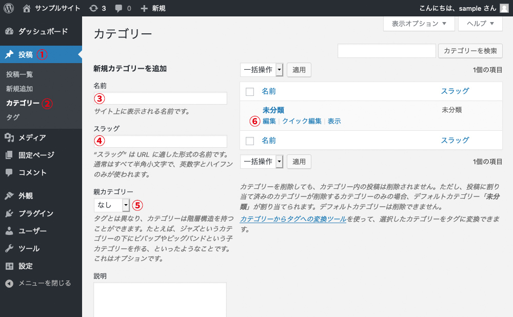Image resolution: width=513 pixels, height=317 pixels.
Task: Expand the 表示オプション screen options panel
Action: tap(419, 24)
